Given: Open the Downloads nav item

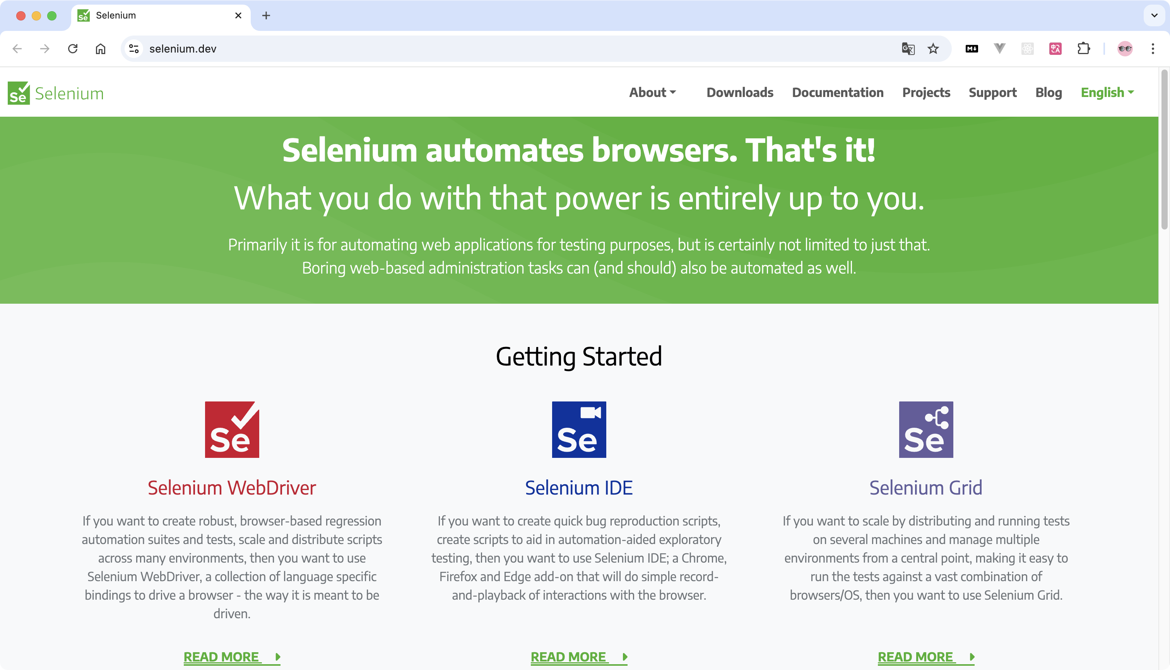Looking at the screenshot, I should coord(739,92).
